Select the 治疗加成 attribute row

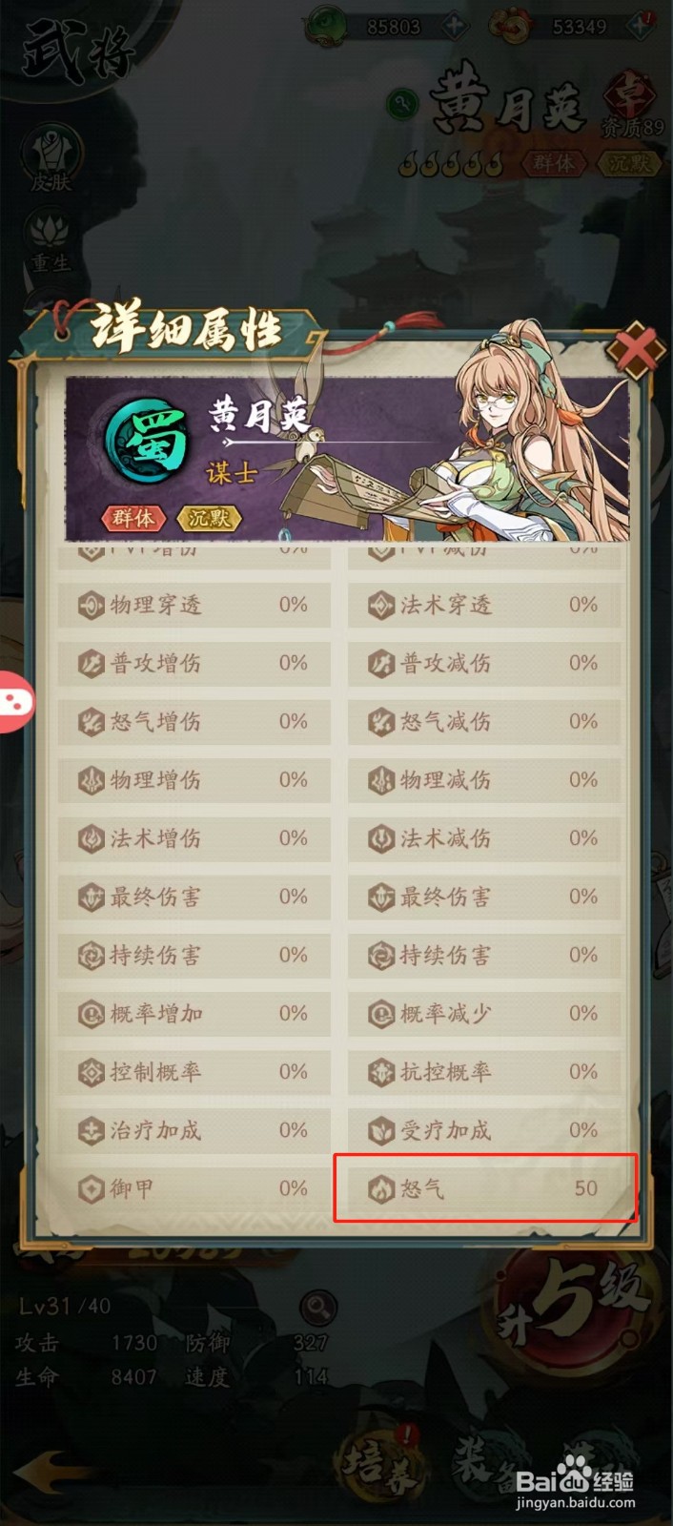[x=194, y=1130]
